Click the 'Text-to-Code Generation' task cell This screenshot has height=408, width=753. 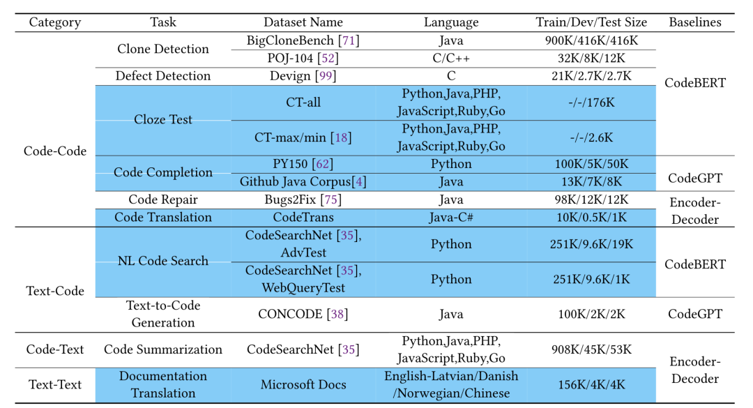coord(163,315)
